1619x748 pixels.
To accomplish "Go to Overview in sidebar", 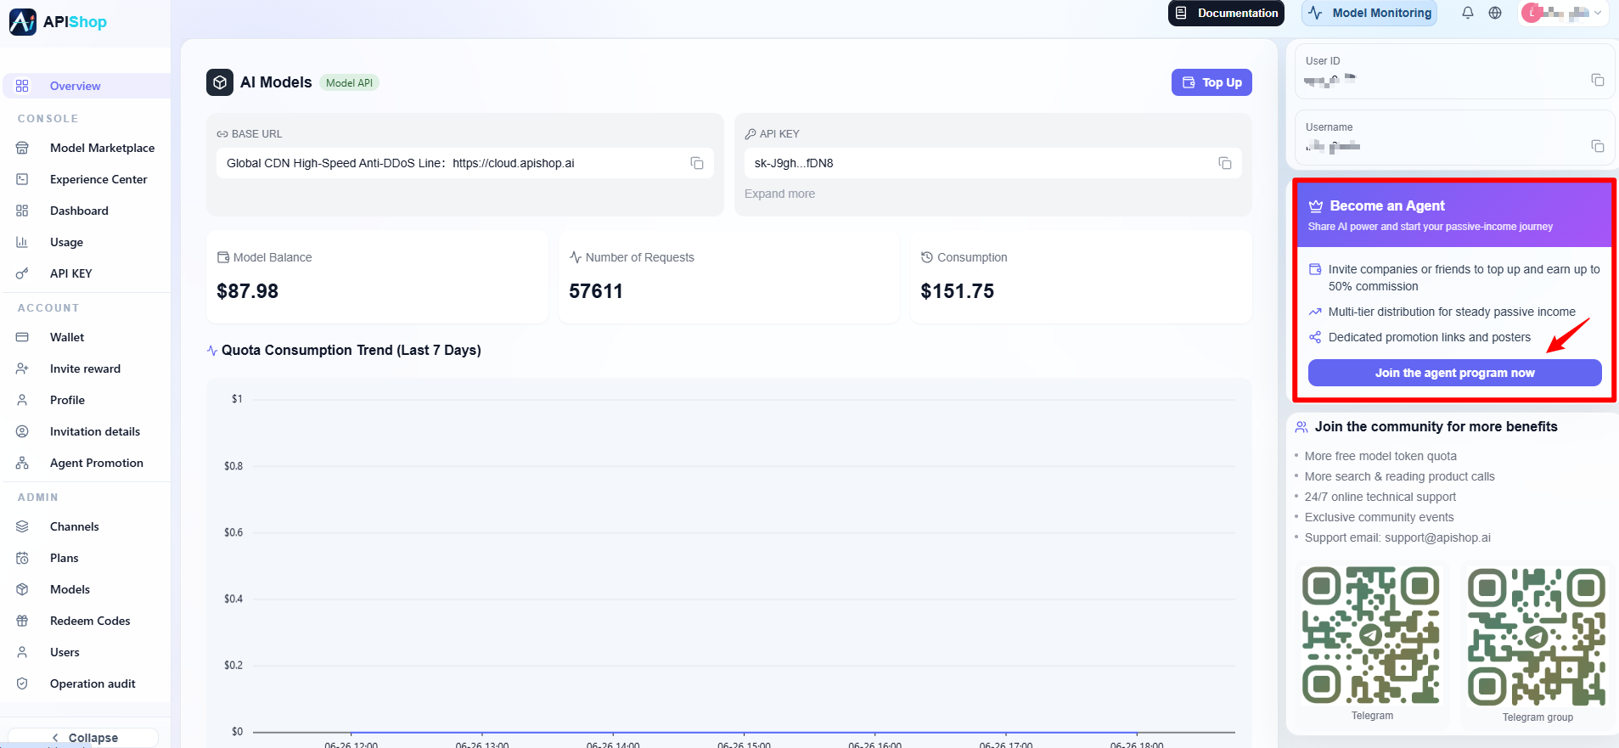I will (87, 86).
